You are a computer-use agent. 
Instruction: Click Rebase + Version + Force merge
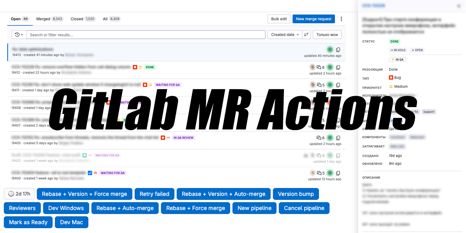[84, 194]
